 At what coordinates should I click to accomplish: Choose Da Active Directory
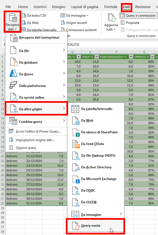(96, 167)
